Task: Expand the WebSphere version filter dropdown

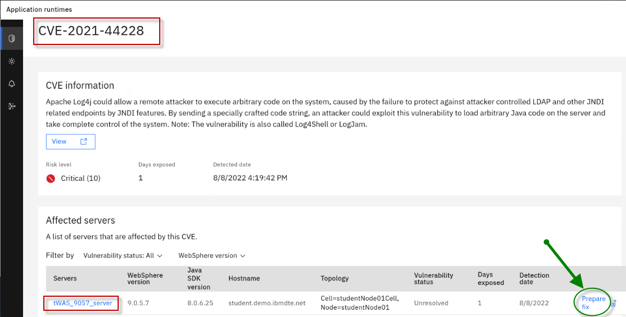Action: (x=211, y=255)
